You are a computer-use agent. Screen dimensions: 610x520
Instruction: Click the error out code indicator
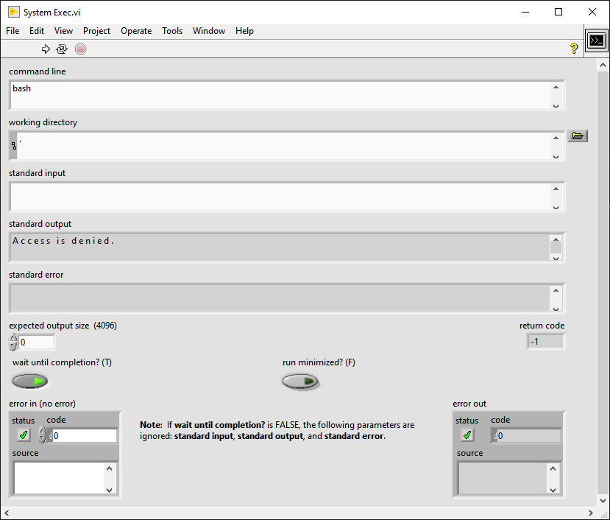click(525, 435)
